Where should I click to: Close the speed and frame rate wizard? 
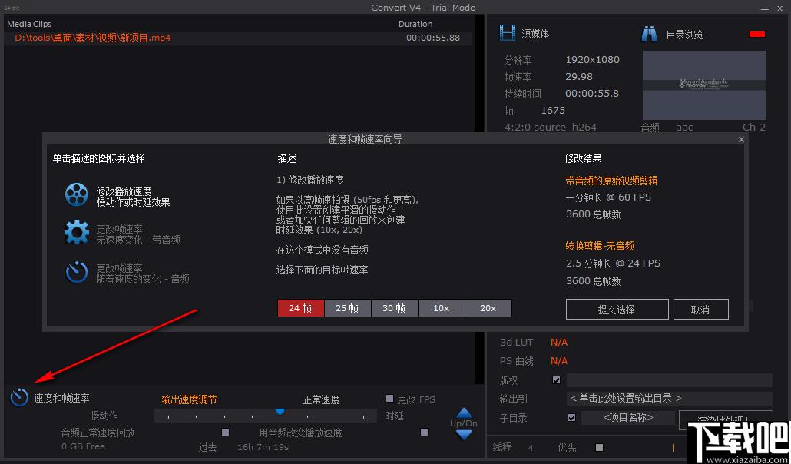pos(741,139)
